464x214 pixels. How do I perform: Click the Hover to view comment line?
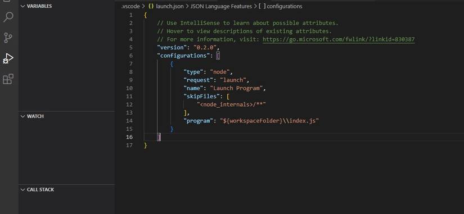click(x=245, y=31)
